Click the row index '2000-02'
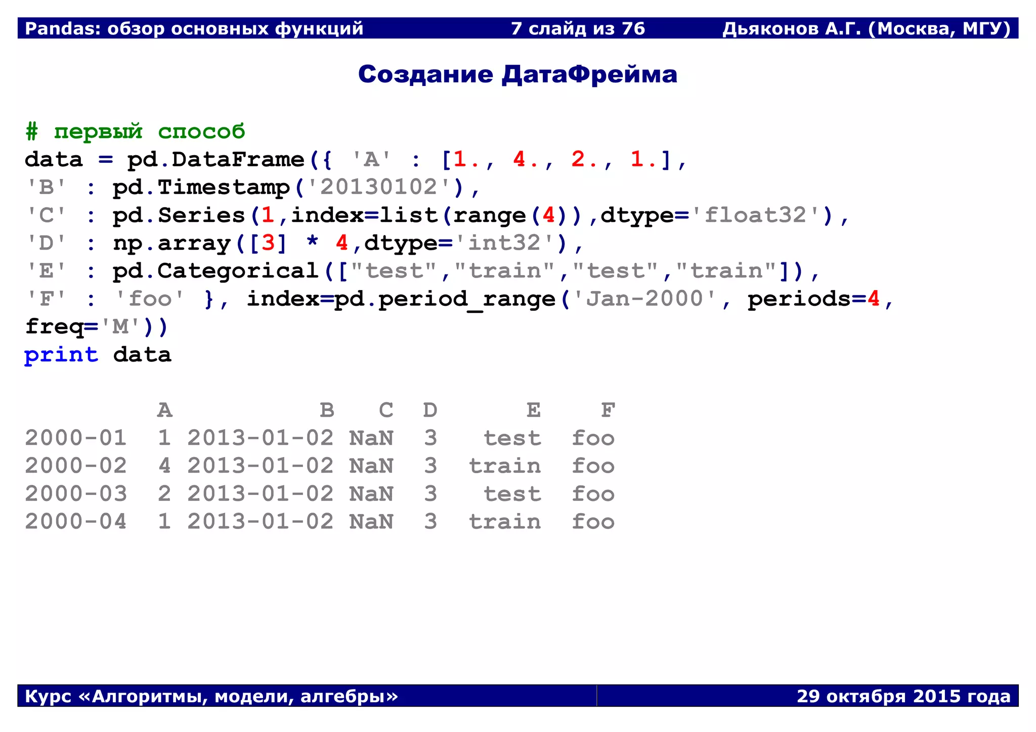The height and width of the screenshot is (732, 1036). 76,466
